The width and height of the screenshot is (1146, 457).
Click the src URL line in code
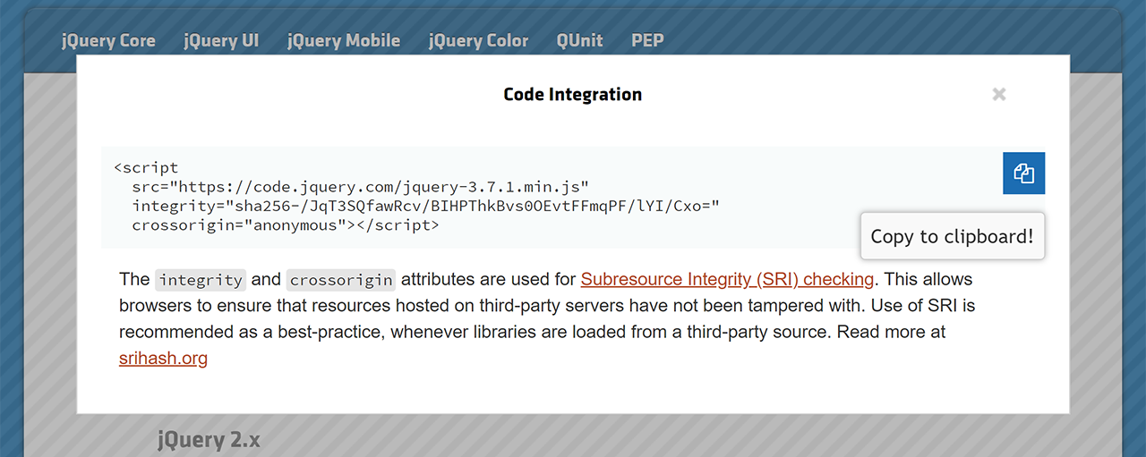(x=360, y=187)
